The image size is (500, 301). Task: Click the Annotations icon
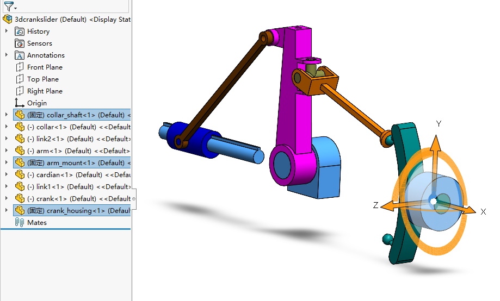tap(20, 55)
